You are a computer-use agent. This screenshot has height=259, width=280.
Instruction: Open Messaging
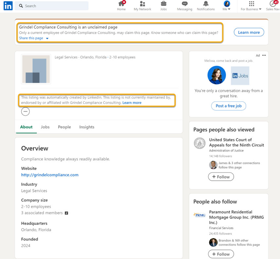184,6
